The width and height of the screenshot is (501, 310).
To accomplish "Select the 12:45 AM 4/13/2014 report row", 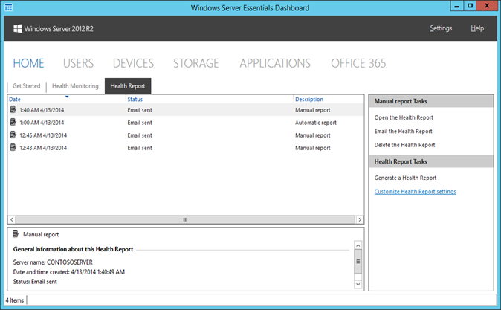I will tap(186, 135).
